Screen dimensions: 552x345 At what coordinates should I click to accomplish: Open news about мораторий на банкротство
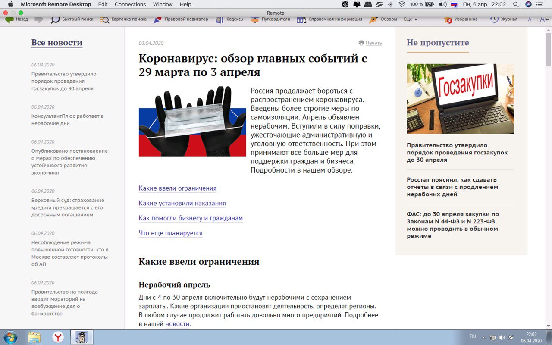(x=65, y=303)
